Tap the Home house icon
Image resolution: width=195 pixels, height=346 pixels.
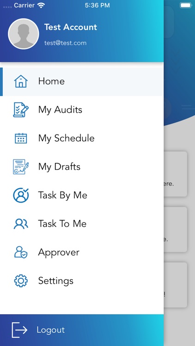(21, 81)
